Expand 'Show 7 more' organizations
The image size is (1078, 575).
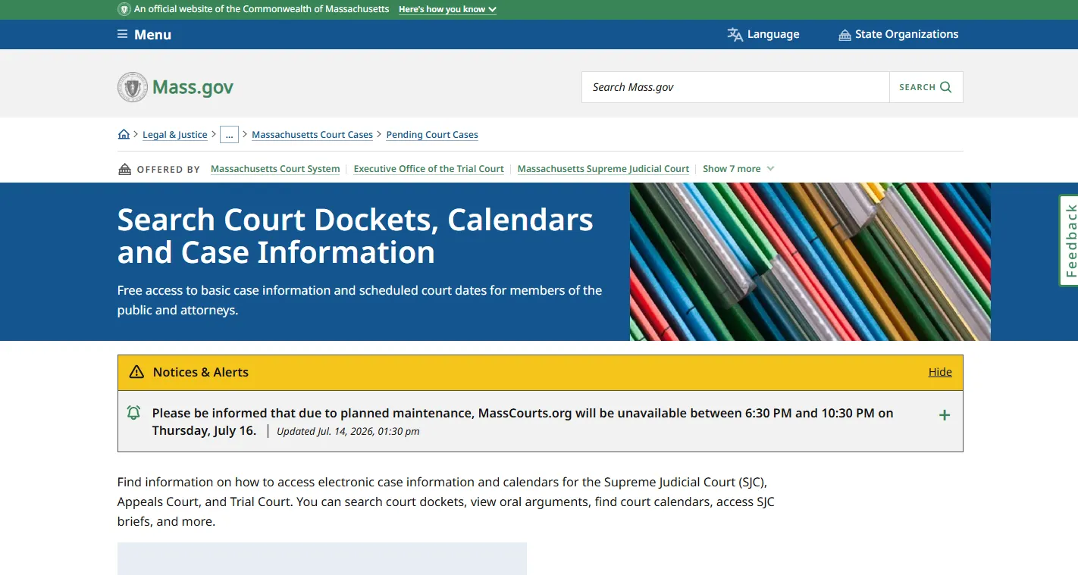738,169
